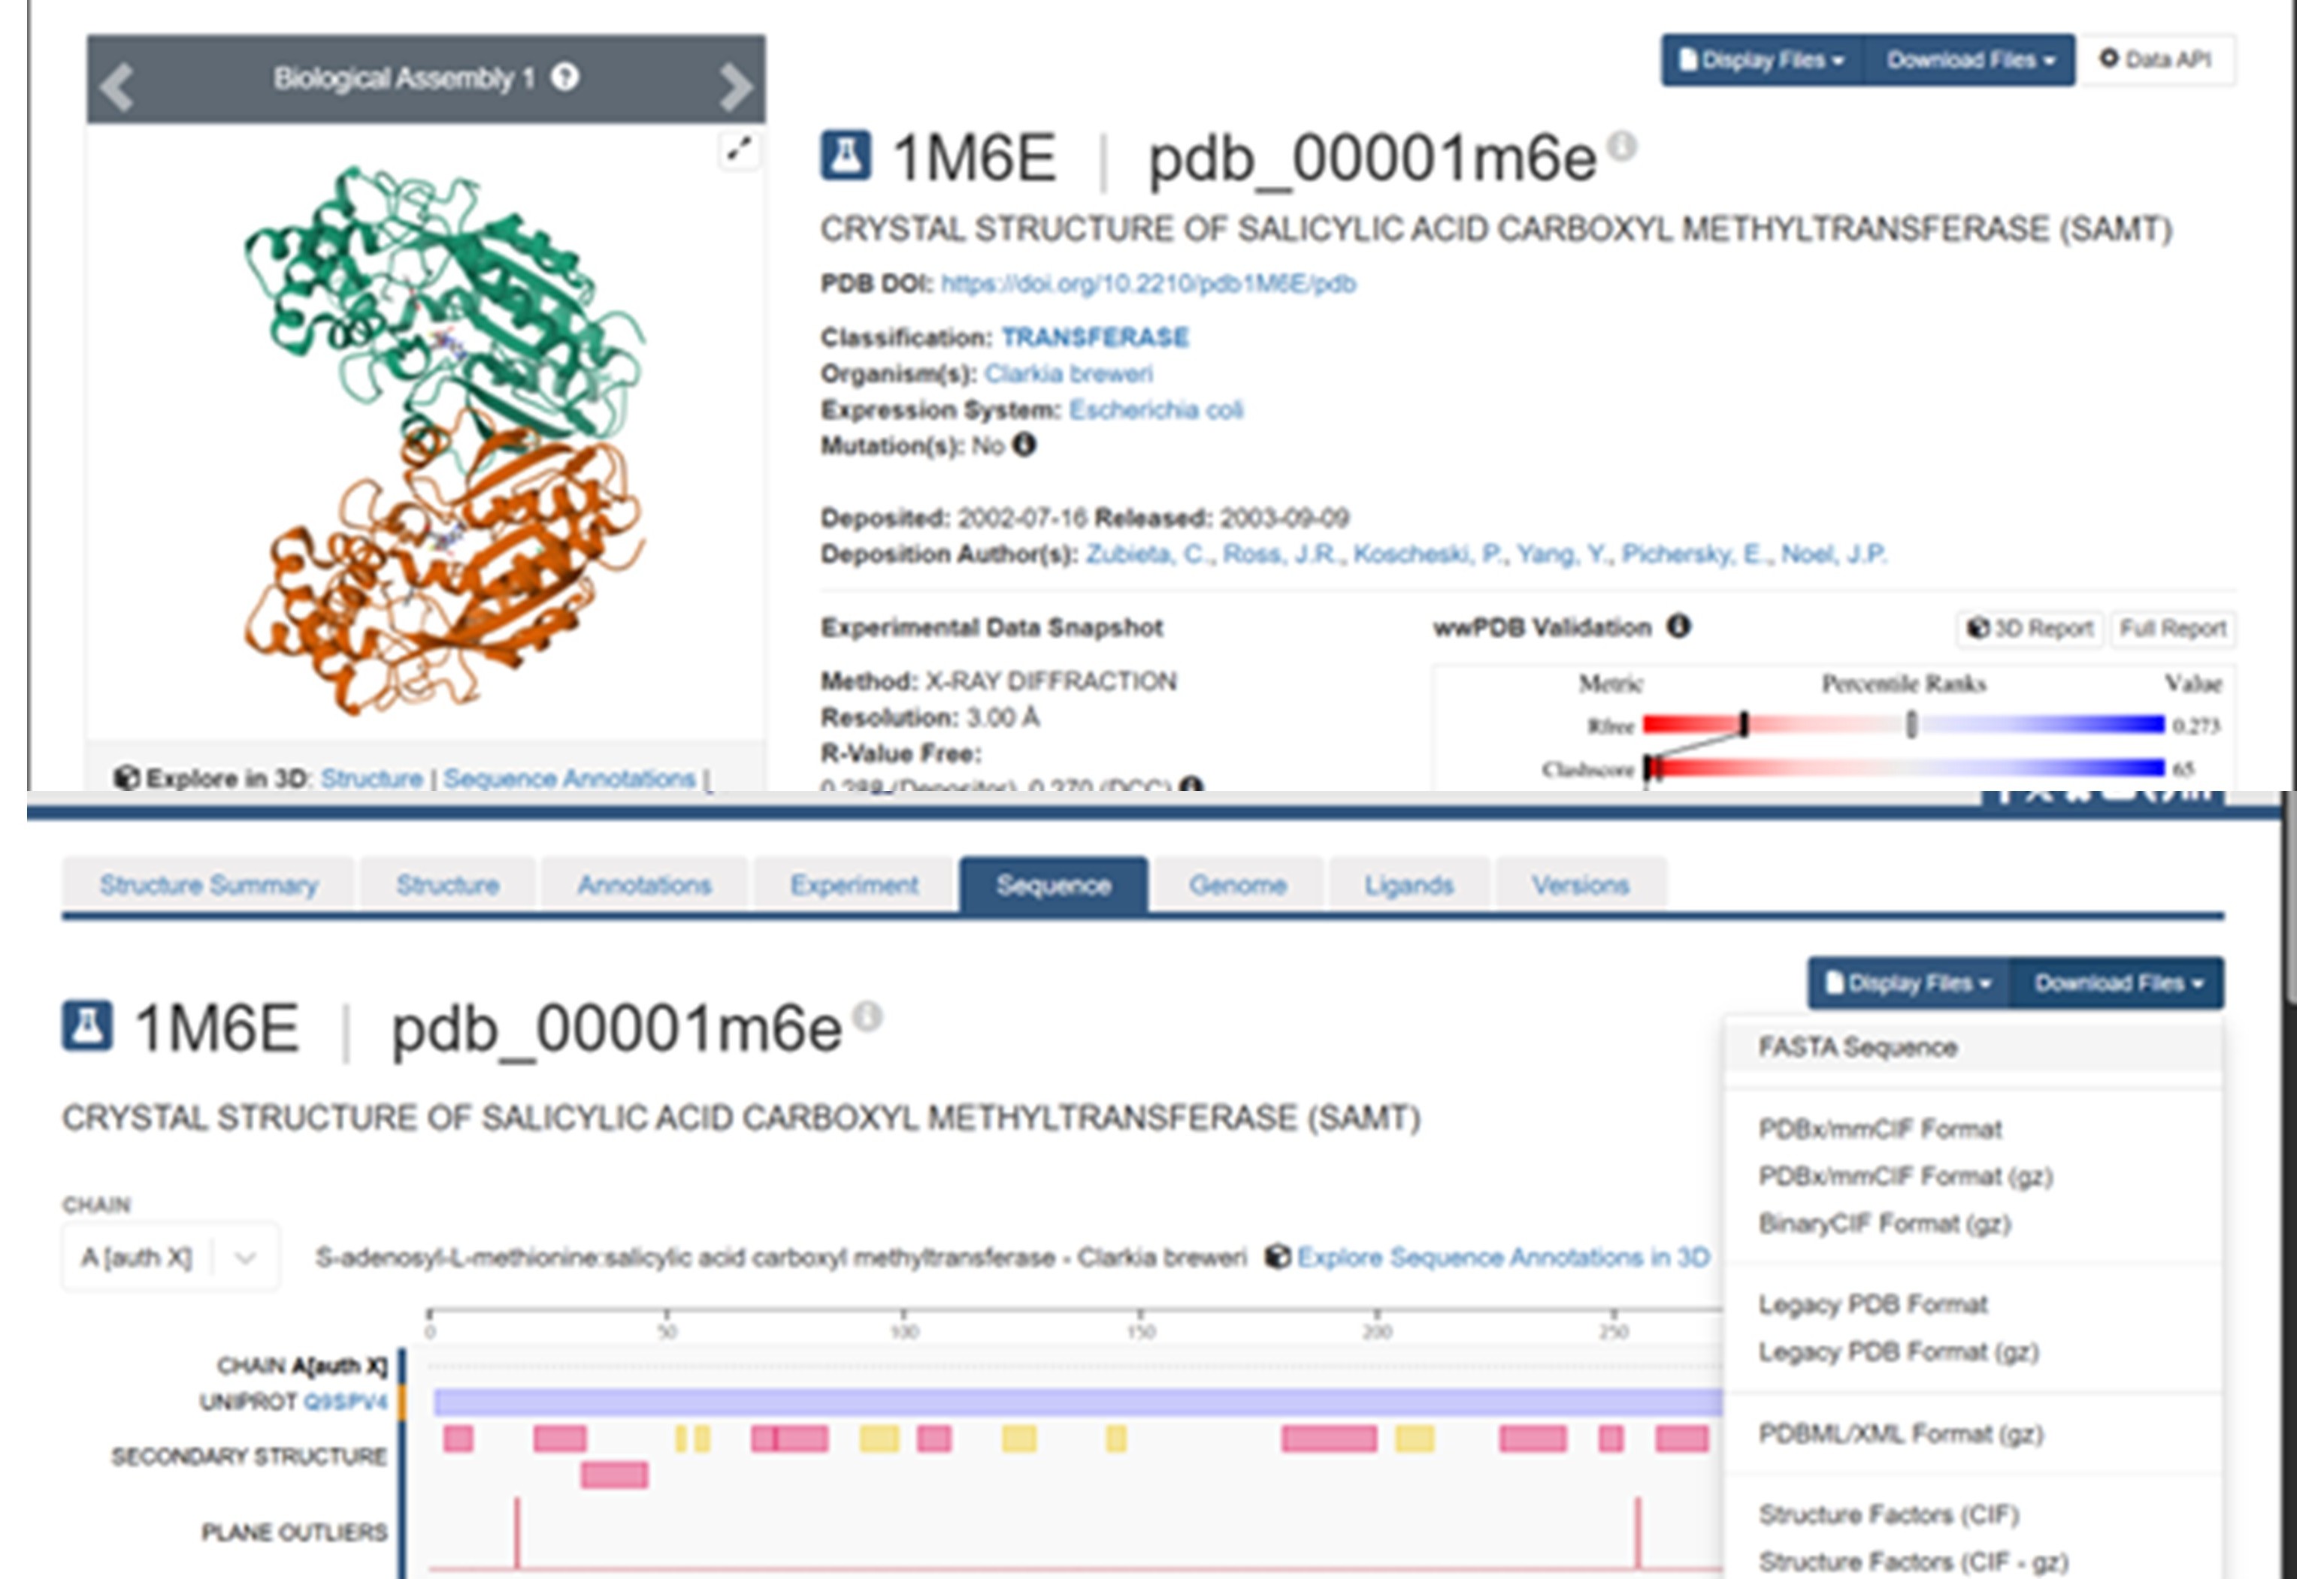This screenshot has height=1579, width=2324.
Task: Click the Mutation(s) info icon
Action: 1024,445
